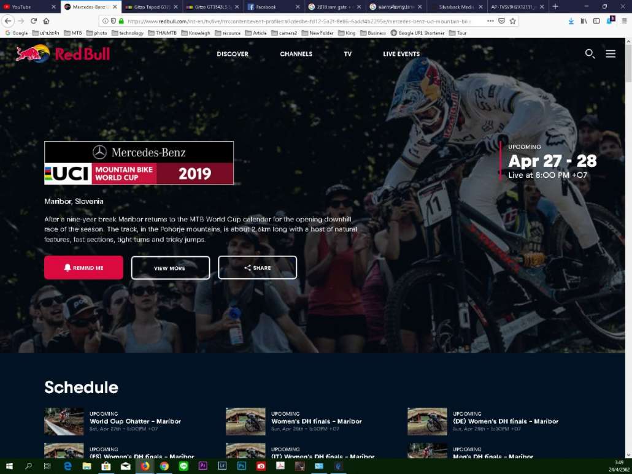
Task: Toggle Firefox sidebar icon
Action: [596, 21]
